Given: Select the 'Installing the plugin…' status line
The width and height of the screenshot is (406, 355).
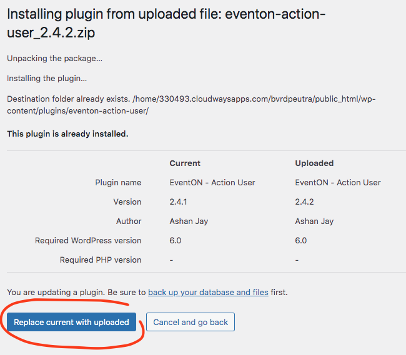Looking at the screenshot, I should click(47, 79).
